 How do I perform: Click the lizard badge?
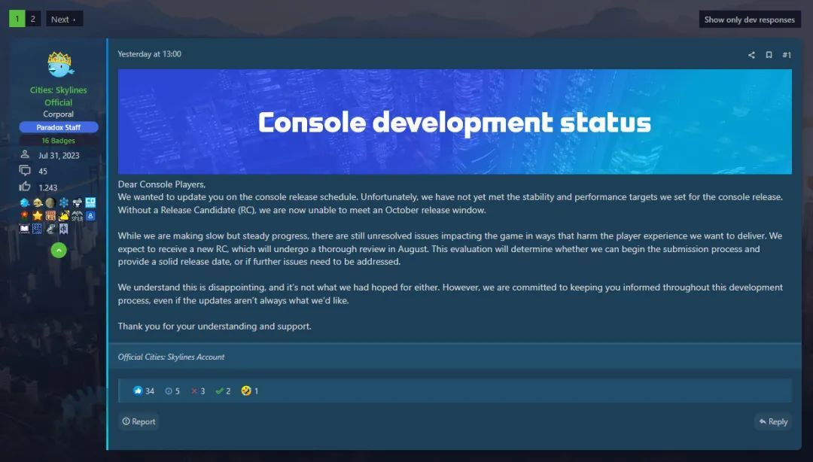(51, 229)
